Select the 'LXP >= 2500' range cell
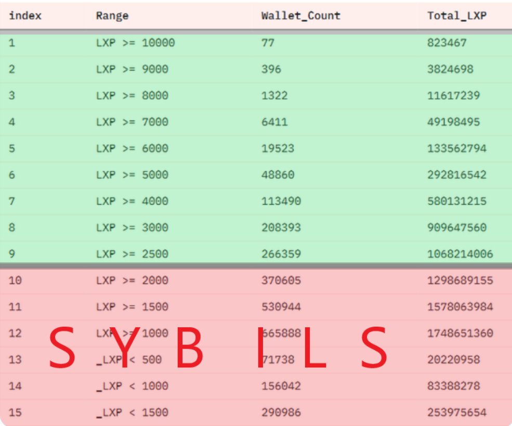The width and height of the screenshot is (512, 426). coord(132,254)
